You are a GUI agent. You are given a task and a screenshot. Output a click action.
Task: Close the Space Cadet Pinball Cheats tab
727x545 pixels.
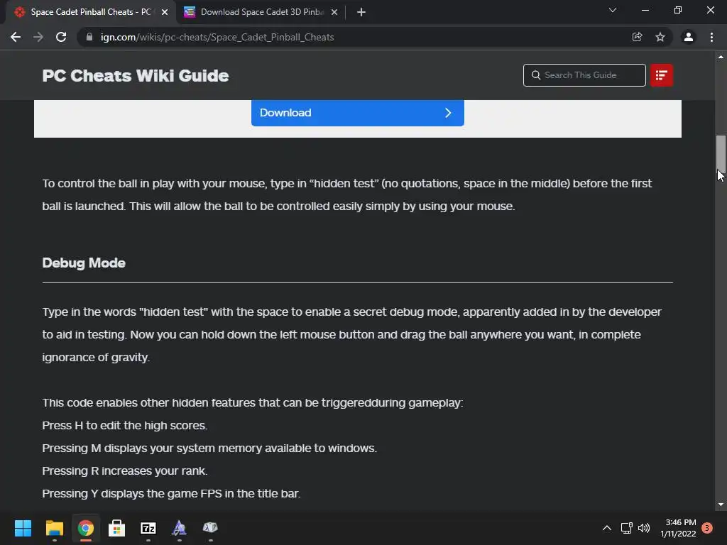pyautogui.click(x=164, y=12)
